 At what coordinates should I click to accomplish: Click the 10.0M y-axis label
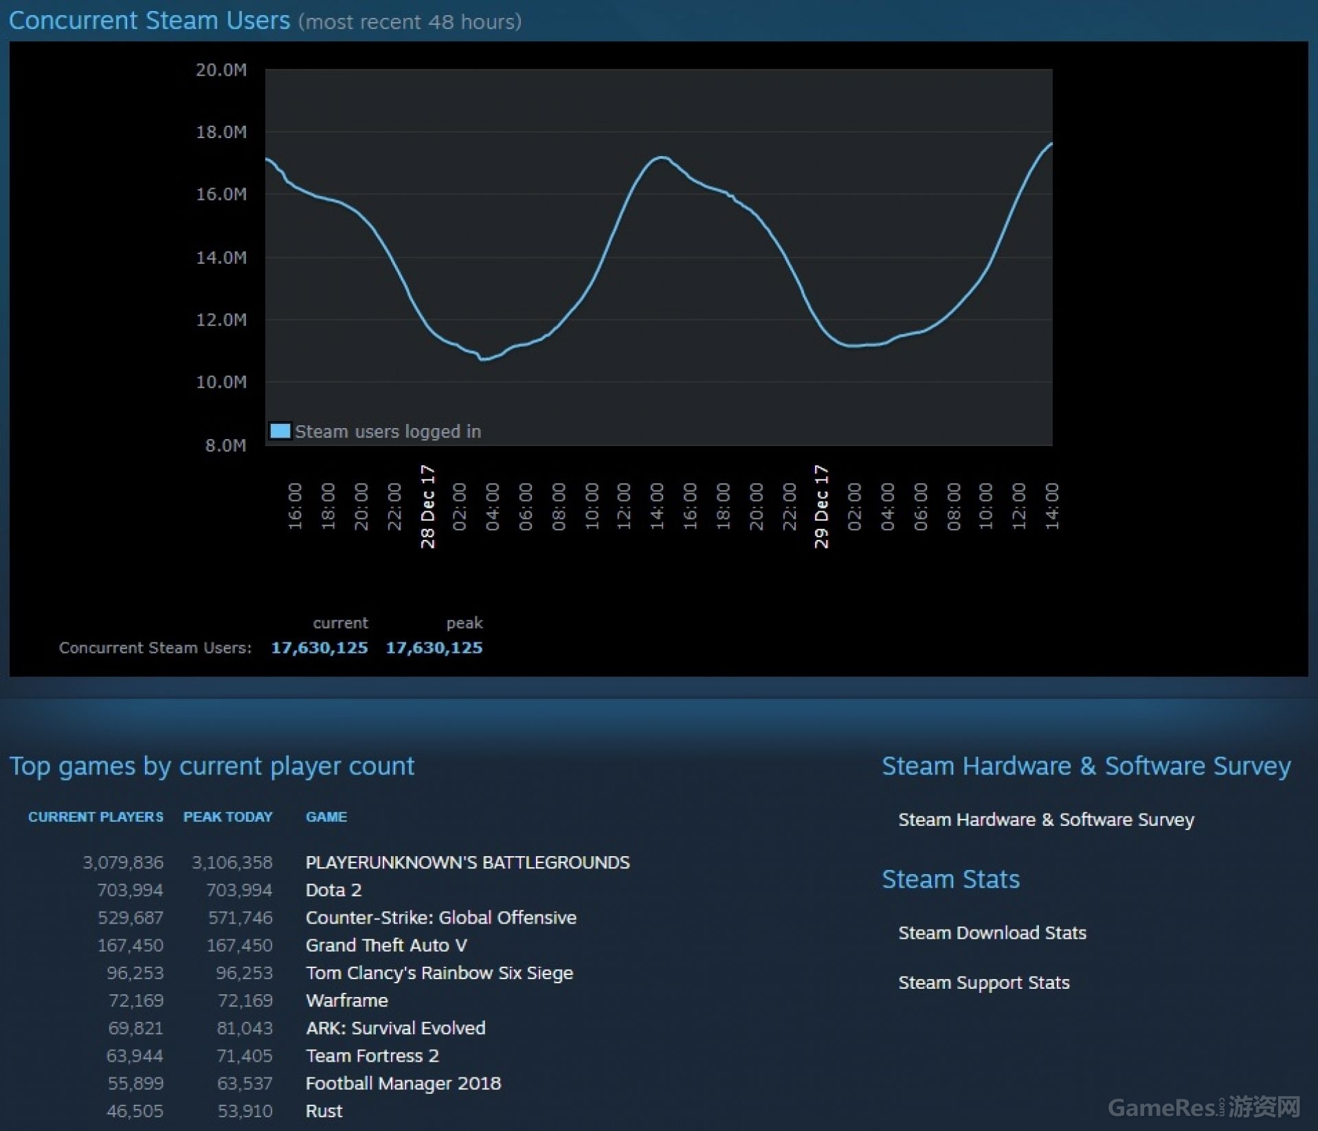click(x=221, y=382)
